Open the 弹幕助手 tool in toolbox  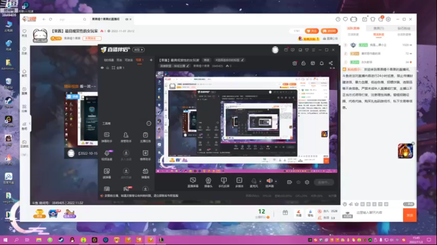pos(107,137)
